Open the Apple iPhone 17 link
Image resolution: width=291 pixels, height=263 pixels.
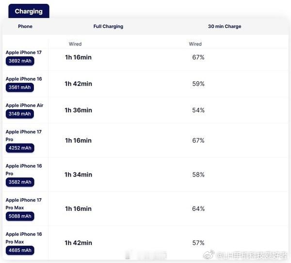(x=24, y=53)
